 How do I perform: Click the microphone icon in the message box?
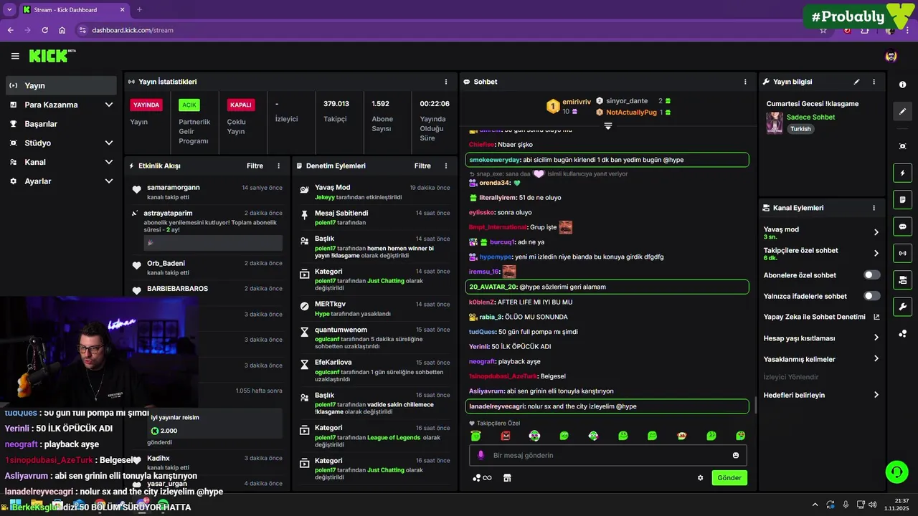(x=481, y=455)
